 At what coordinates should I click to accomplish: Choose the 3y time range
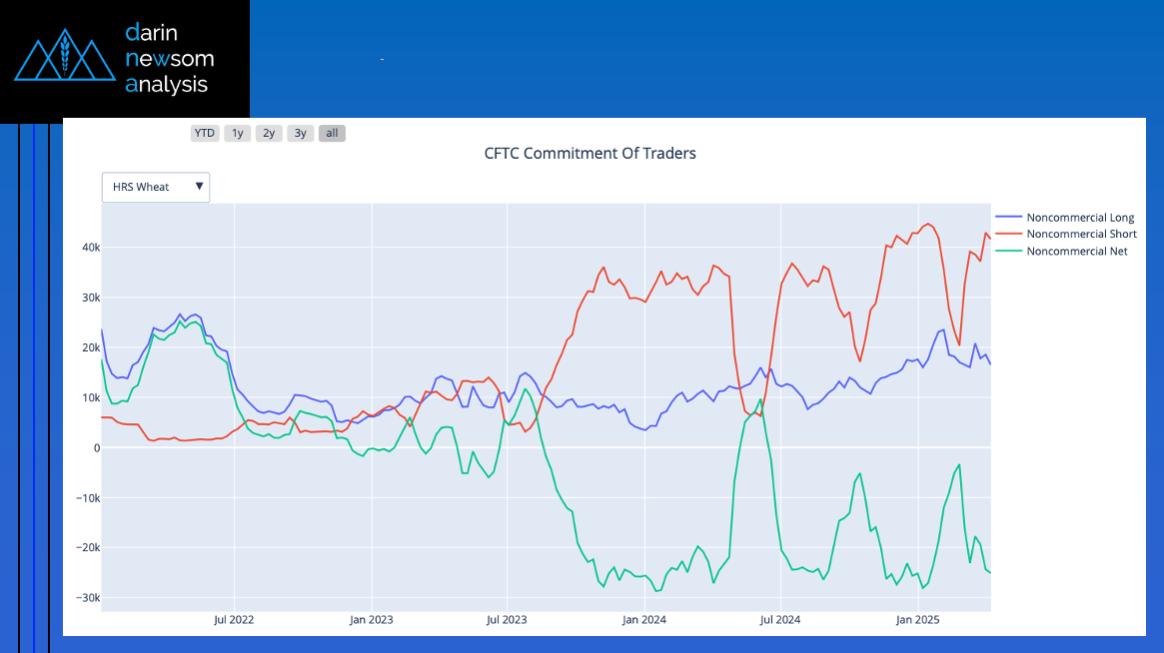(x=301, y=133)
